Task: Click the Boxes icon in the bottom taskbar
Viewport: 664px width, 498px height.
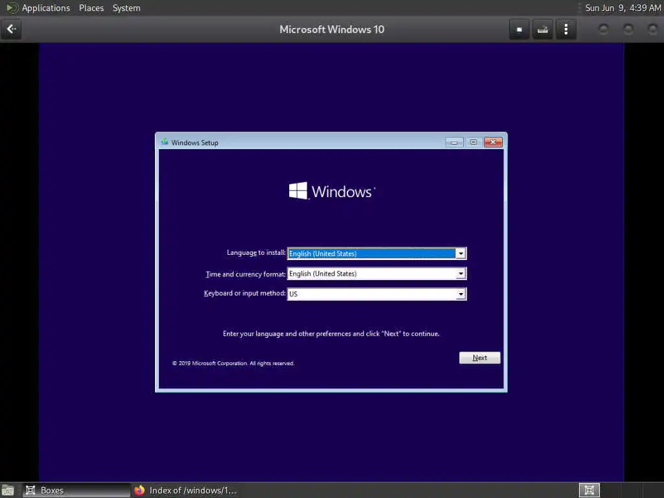Action: click(30, 490)
